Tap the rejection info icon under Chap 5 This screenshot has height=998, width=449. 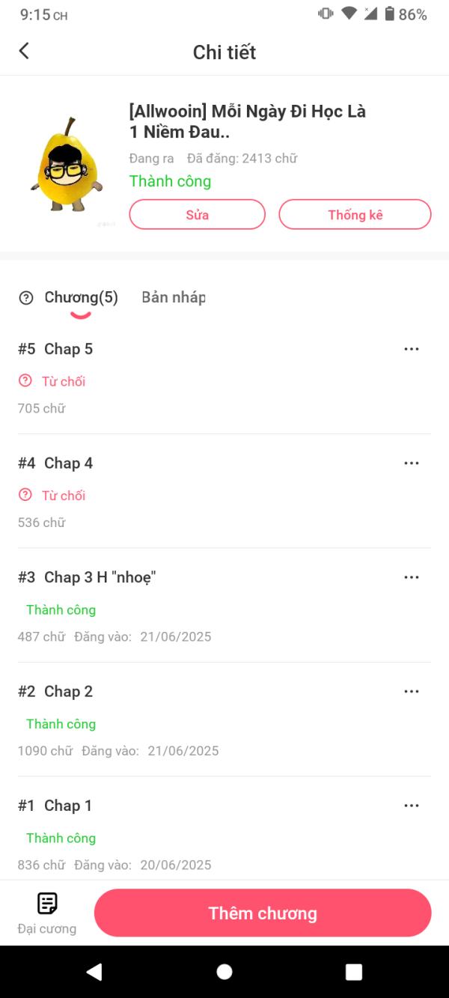25,380
